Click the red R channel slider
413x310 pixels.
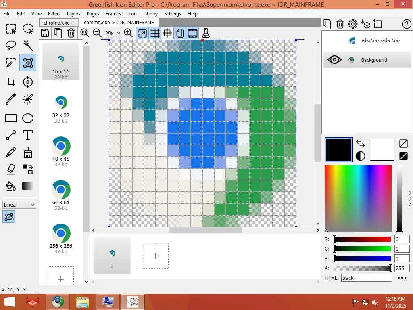[x=363, y=239]
